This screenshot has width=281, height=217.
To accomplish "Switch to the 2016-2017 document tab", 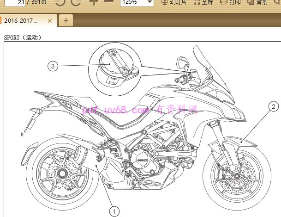I will (22, 21).
